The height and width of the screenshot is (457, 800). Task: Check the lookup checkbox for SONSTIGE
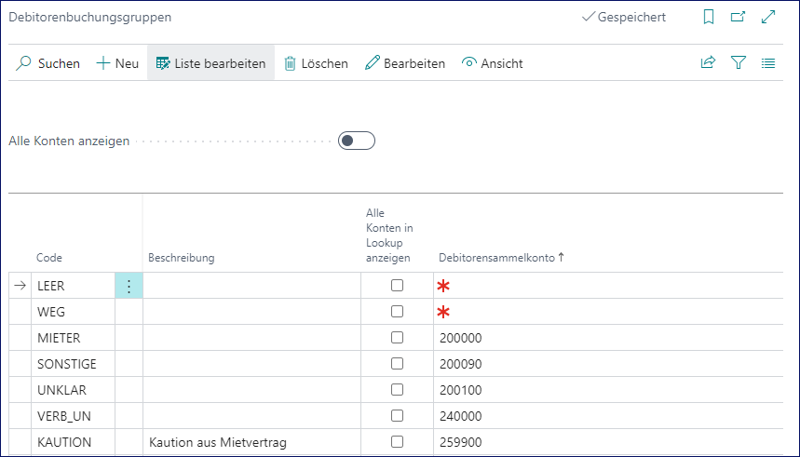click(x=397, y=363)
